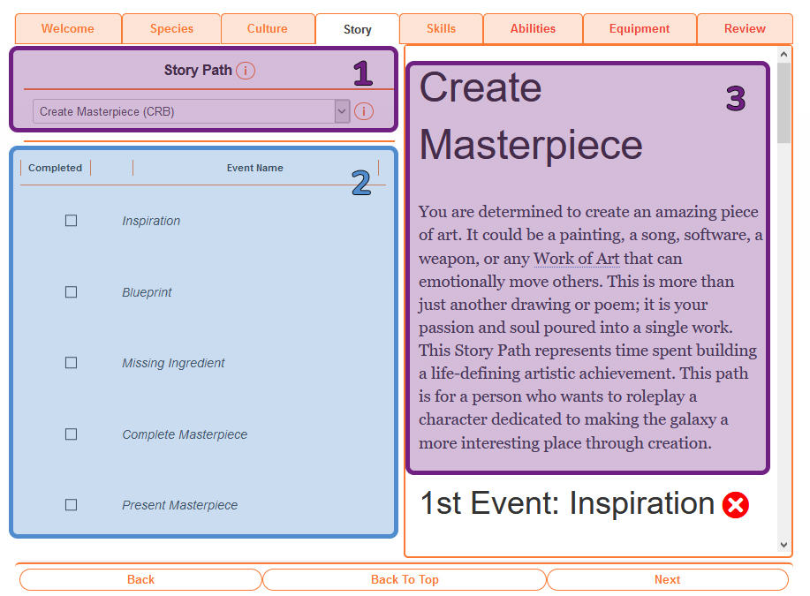Click the Story Path dropdown arrow

[x=342, y=111]
